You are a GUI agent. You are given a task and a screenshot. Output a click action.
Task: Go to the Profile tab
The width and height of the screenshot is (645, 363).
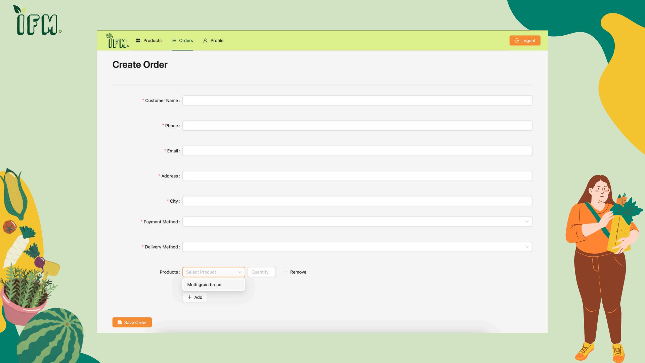217,41
